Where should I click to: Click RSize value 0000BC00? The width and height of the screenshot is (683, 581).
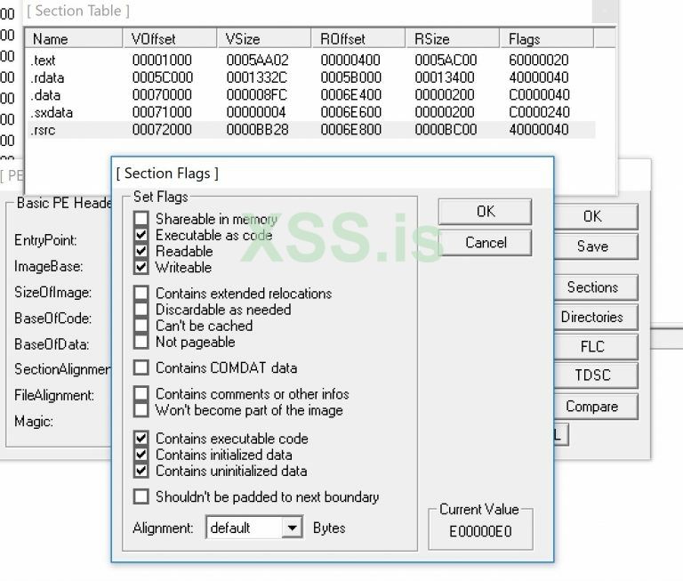[x=446, y=129]
